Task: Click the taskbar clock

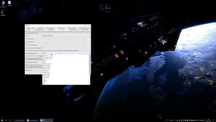Action: pyautogui.click(x=209, y=120)
